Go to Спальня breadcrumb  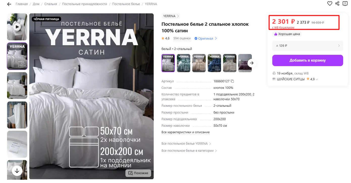51,4
